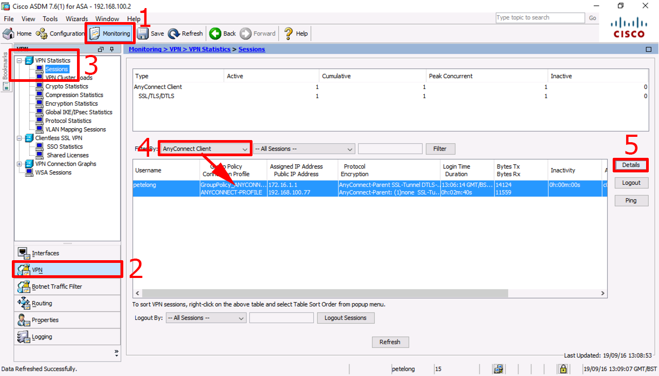Click the Logout Sessions button
This screenshot has height=376, width=659.
pyautogui.click(x=346, y=318)
